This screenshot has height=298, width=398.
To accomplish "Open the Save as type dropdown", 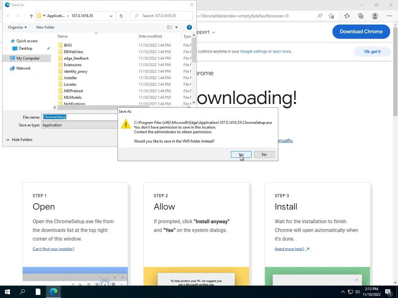I will pos(80,125).
